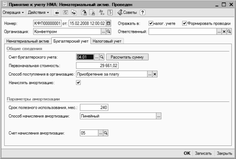Viewport: 236px width, 159px height.
Task: Click the calendar icon beside the date field
Action: pyautogui.click(x=108, y=24)
